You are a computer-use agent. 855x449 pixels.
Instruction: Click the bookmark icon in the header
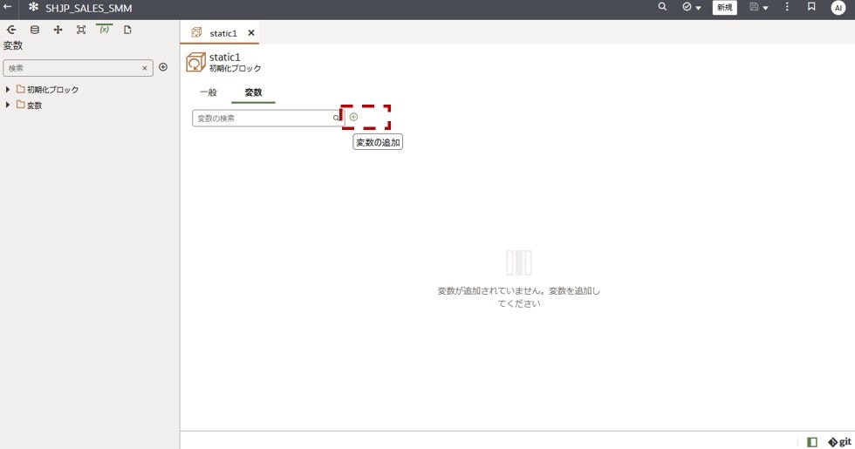click(811, 7)
